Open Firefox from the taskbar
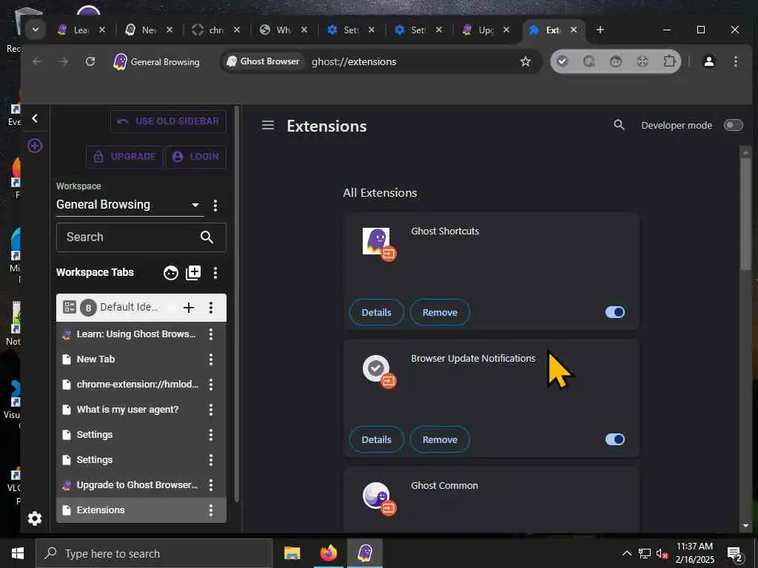Viewport: 758px width, 568px height. (x=328, y=553)
